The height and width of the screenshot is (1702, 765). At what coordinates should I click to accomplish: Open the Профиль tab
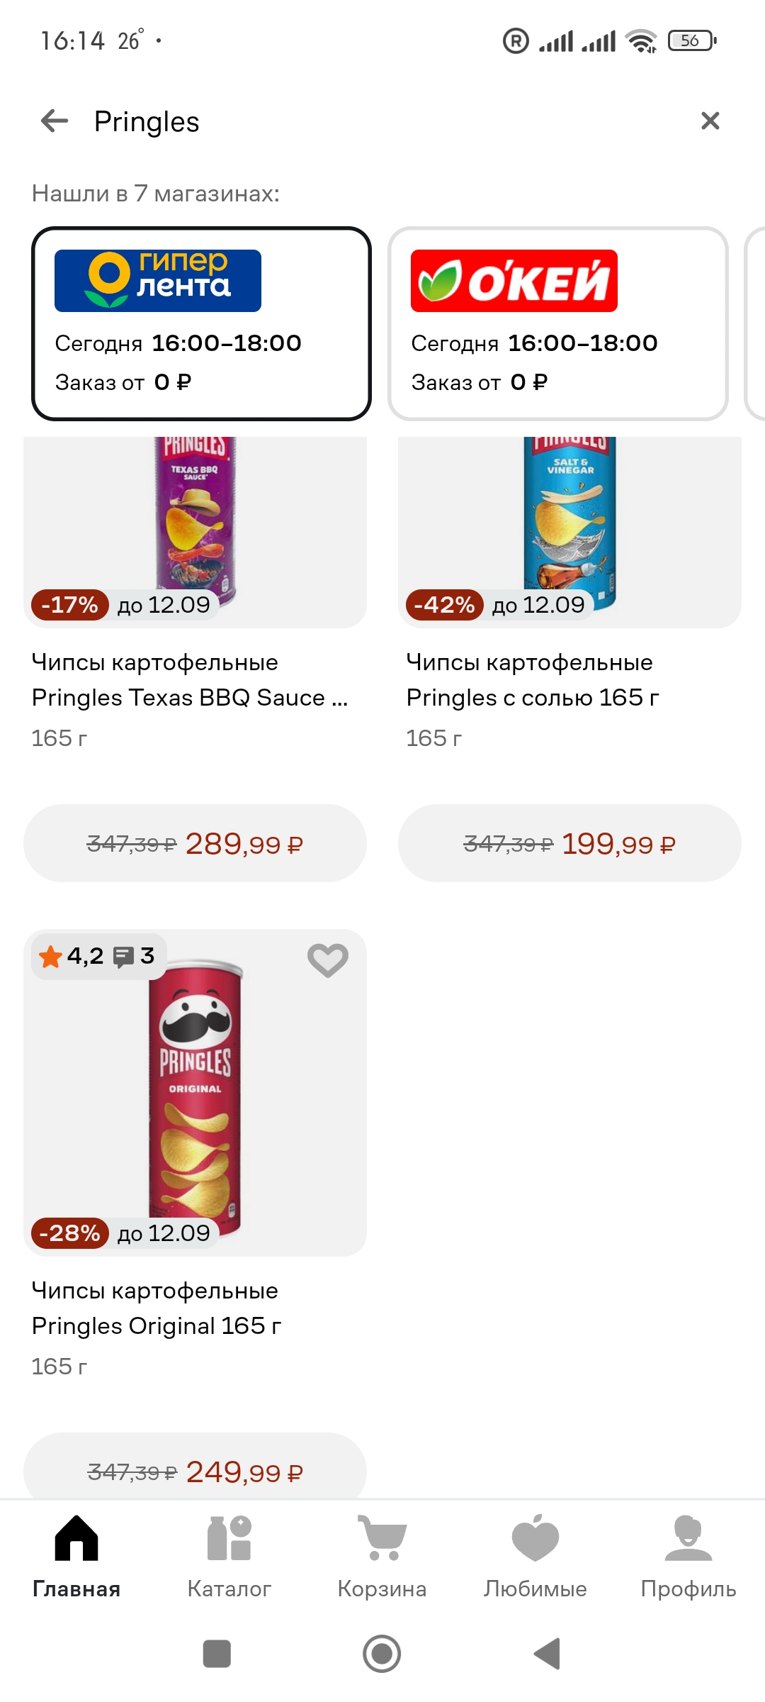(x=688, y=1557)
